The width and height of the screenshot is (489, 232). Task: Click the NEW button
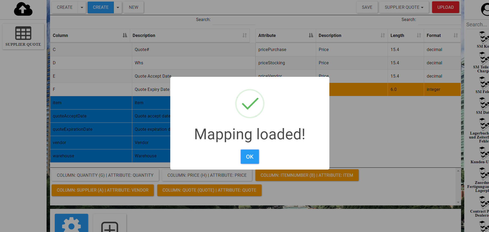point(134,7)
